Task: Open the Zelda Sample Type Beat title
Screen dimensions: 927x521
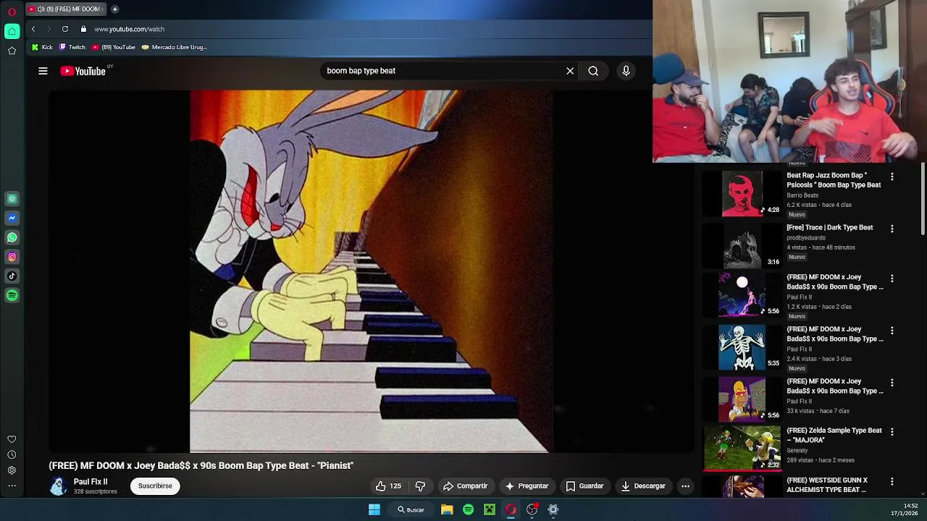Action: click(834, 435)
